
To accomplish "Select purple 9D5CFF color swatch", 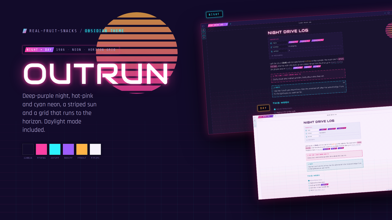I will click(68, 149).
